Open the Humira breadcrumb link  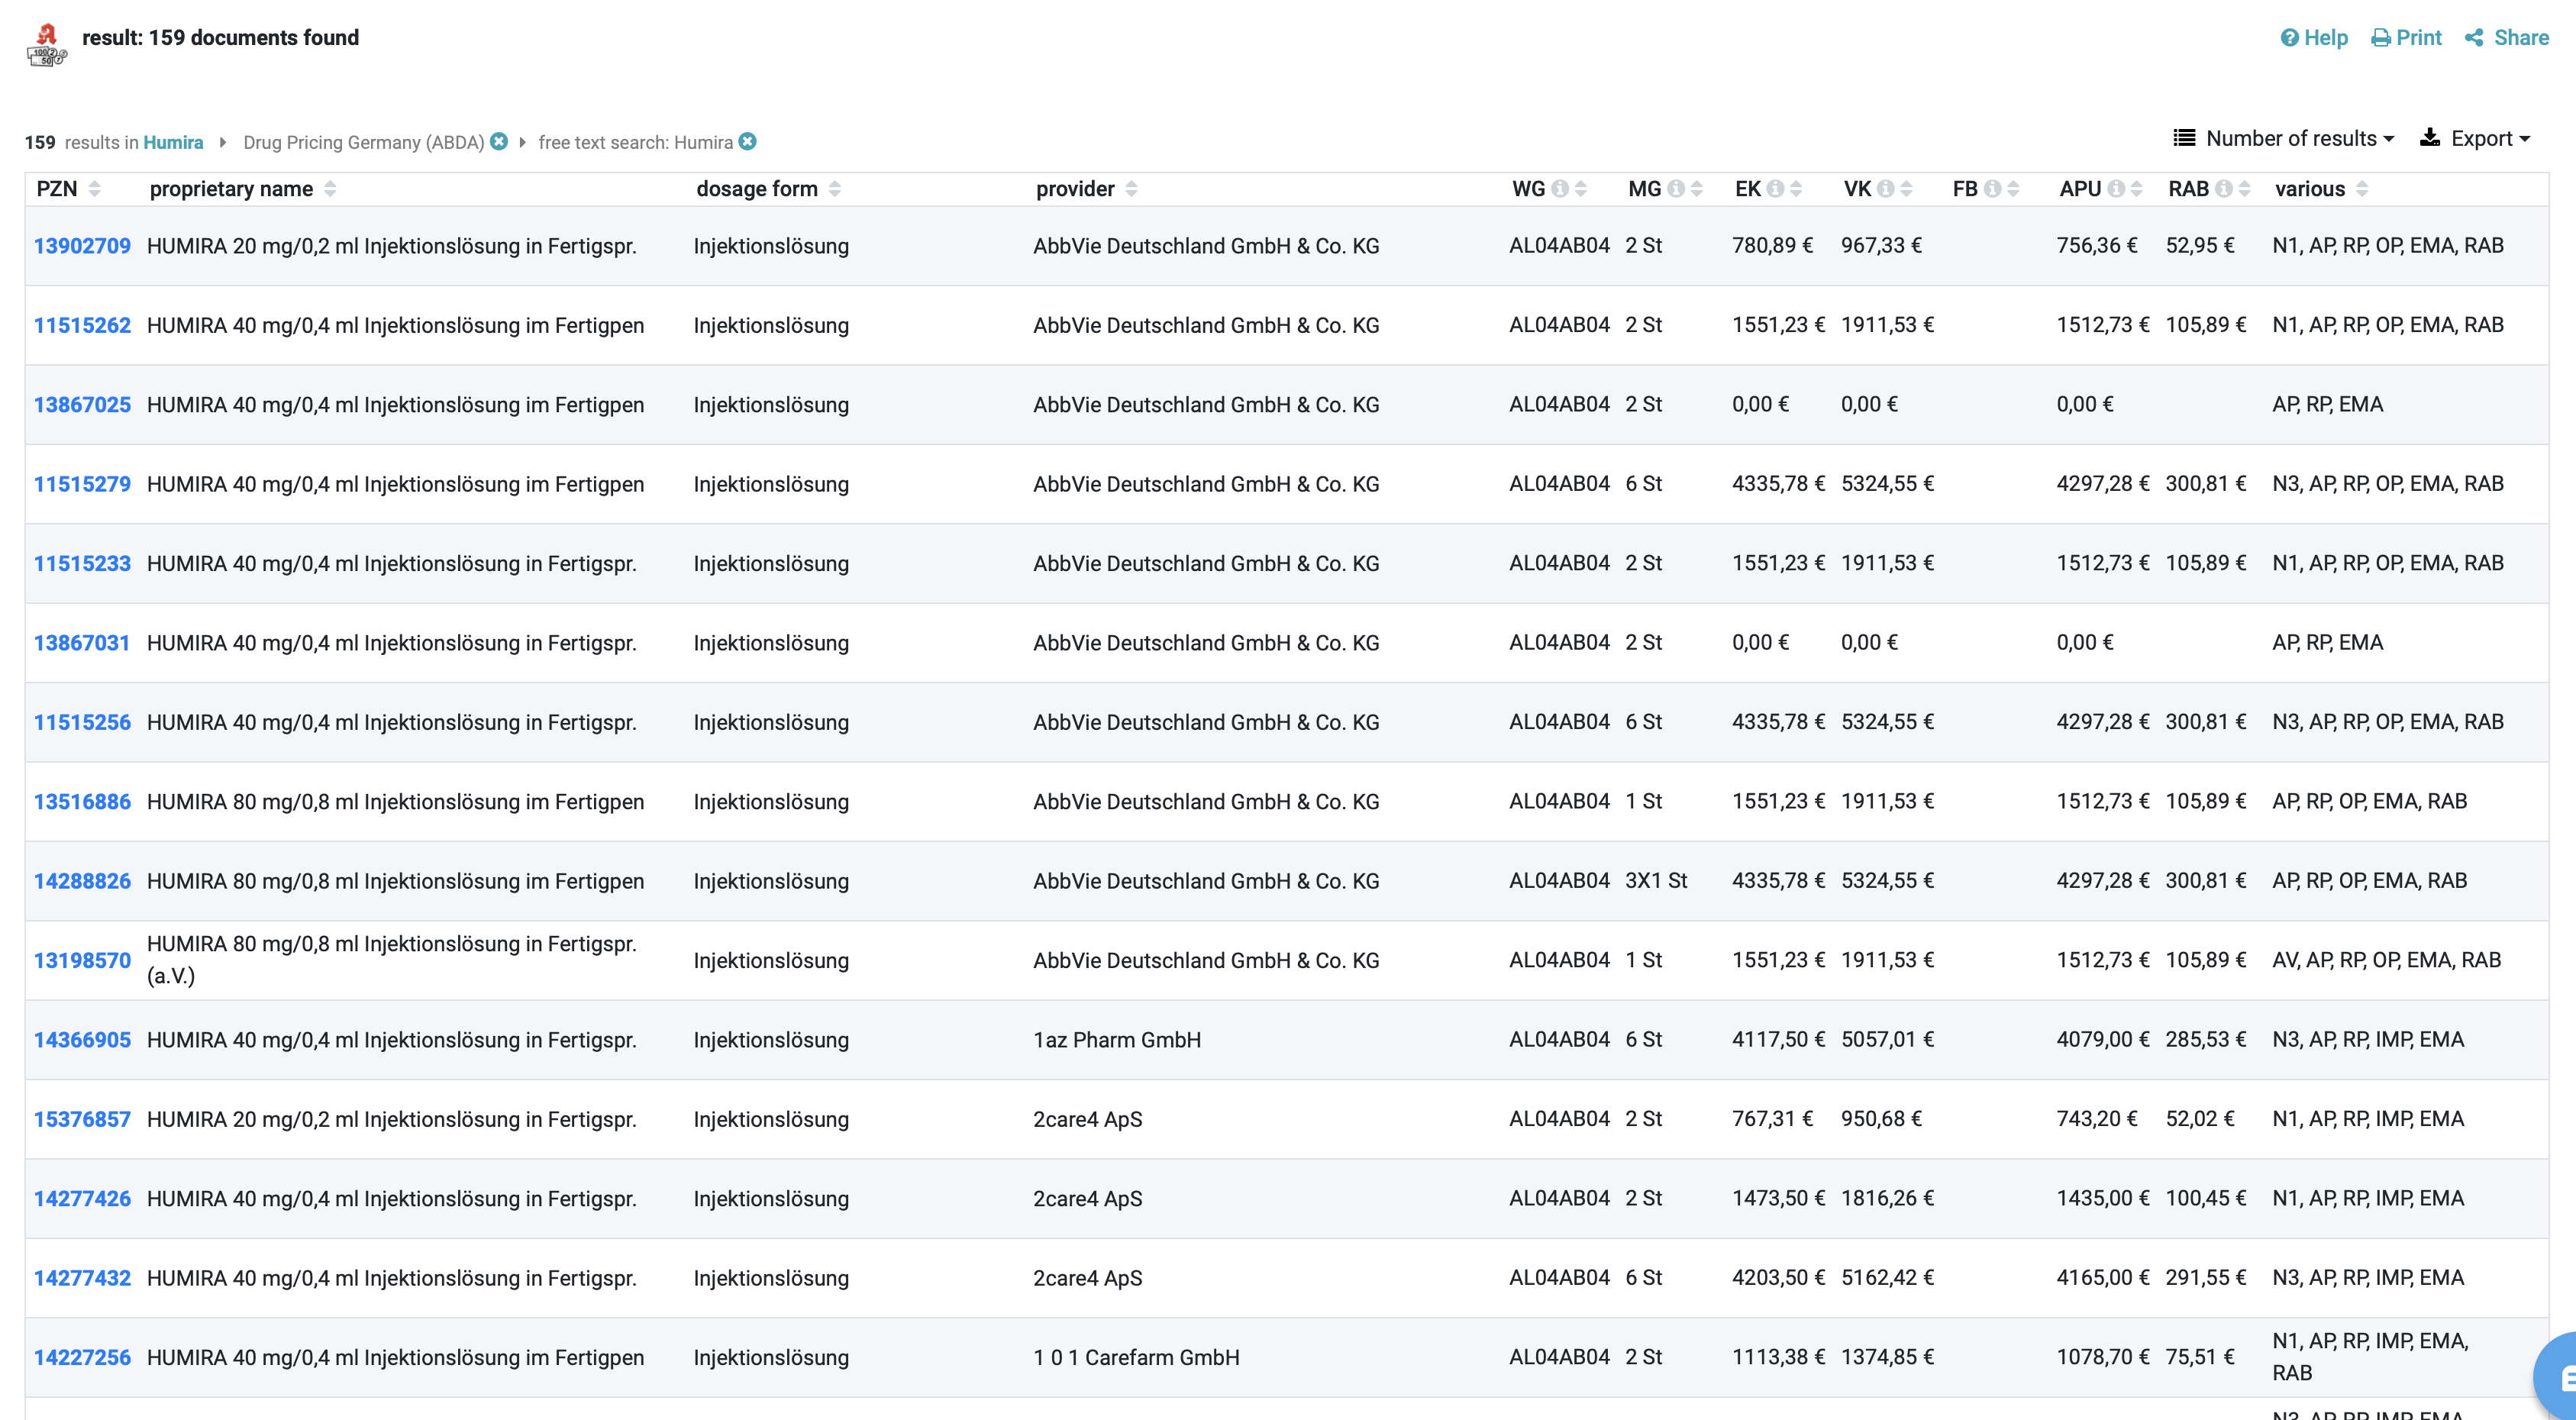coord(173,142)
